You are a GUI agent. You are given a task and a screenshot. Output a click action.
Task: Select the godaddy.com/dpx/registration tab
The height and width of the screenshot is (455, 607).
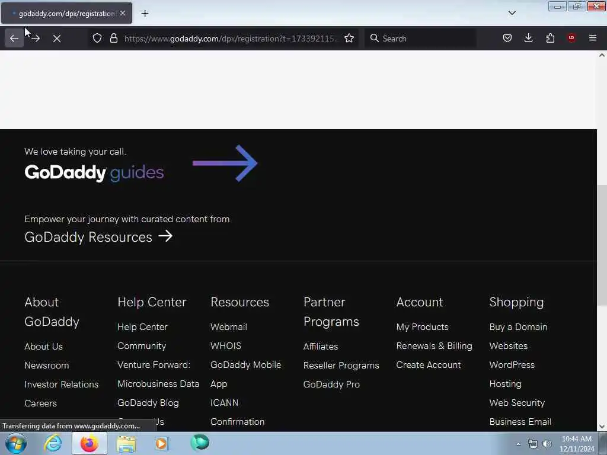tap(66, 13)
